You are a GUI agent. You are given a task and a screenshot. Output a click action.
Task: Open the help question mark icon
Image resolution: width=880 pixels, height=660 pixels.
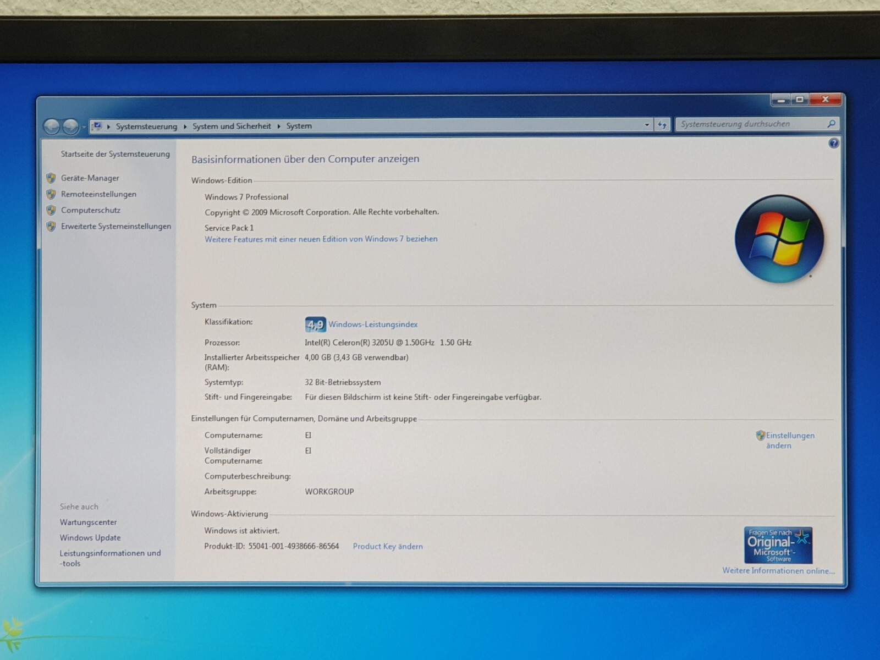834,144
